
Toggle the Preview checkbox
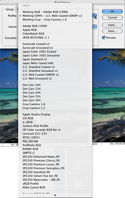(x=103, y=37)
